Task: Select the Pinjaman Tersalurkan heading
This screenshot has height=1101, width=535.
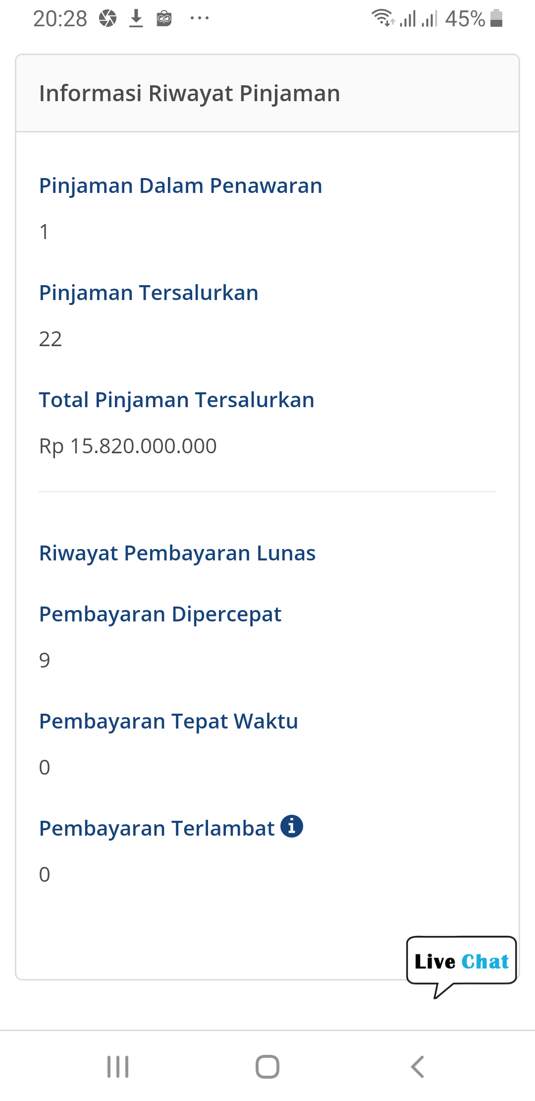Action: (x=149, y=293)
